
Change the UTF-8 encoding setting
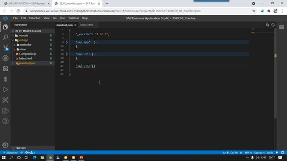click(248, 153)
